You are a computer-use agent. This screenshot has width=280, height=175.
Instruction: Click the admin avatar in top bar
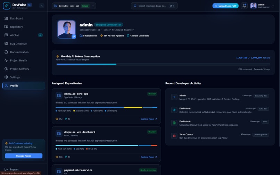pyautogui.click(x=253, y=6)
